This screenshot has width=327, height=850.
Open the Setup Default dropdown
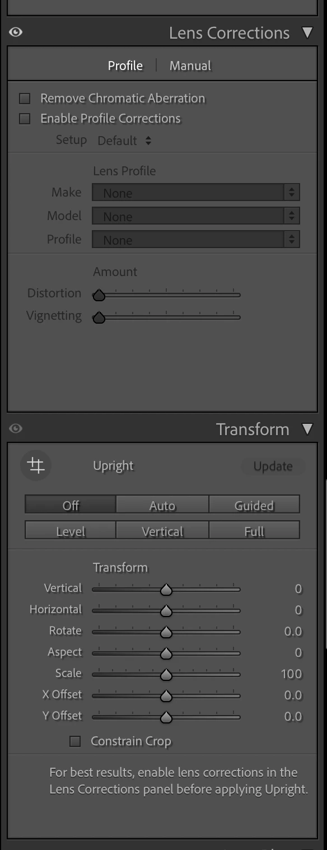[x=124, y=141]
